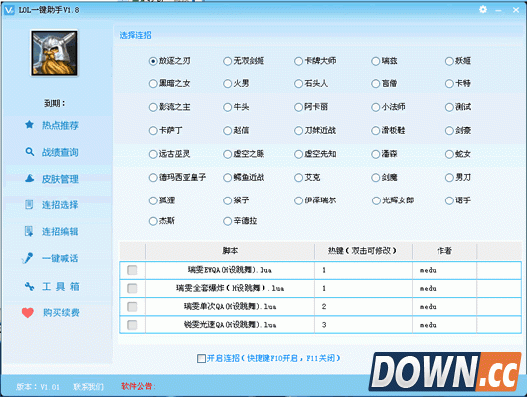Viewport: 527px width, 397px height.
Task: Select the 光辉女郎 radio button
Action: [x=376, y=200]
